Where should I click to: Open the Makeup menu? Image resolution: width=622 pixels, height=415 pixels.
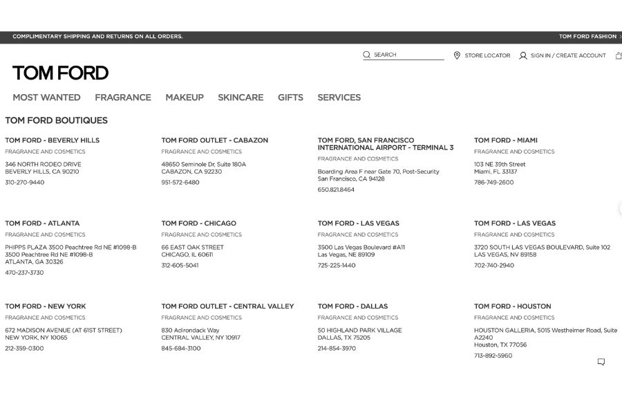185,98
